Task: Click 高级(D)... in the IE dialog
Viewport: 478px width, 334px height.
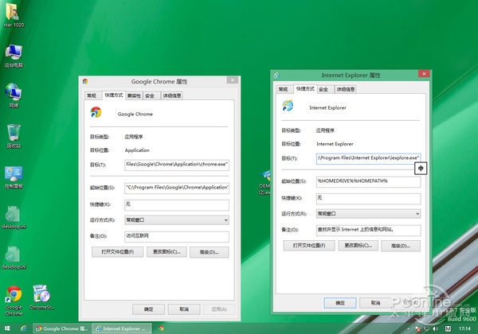Action: pyautogui.click(x=401, y=246)
